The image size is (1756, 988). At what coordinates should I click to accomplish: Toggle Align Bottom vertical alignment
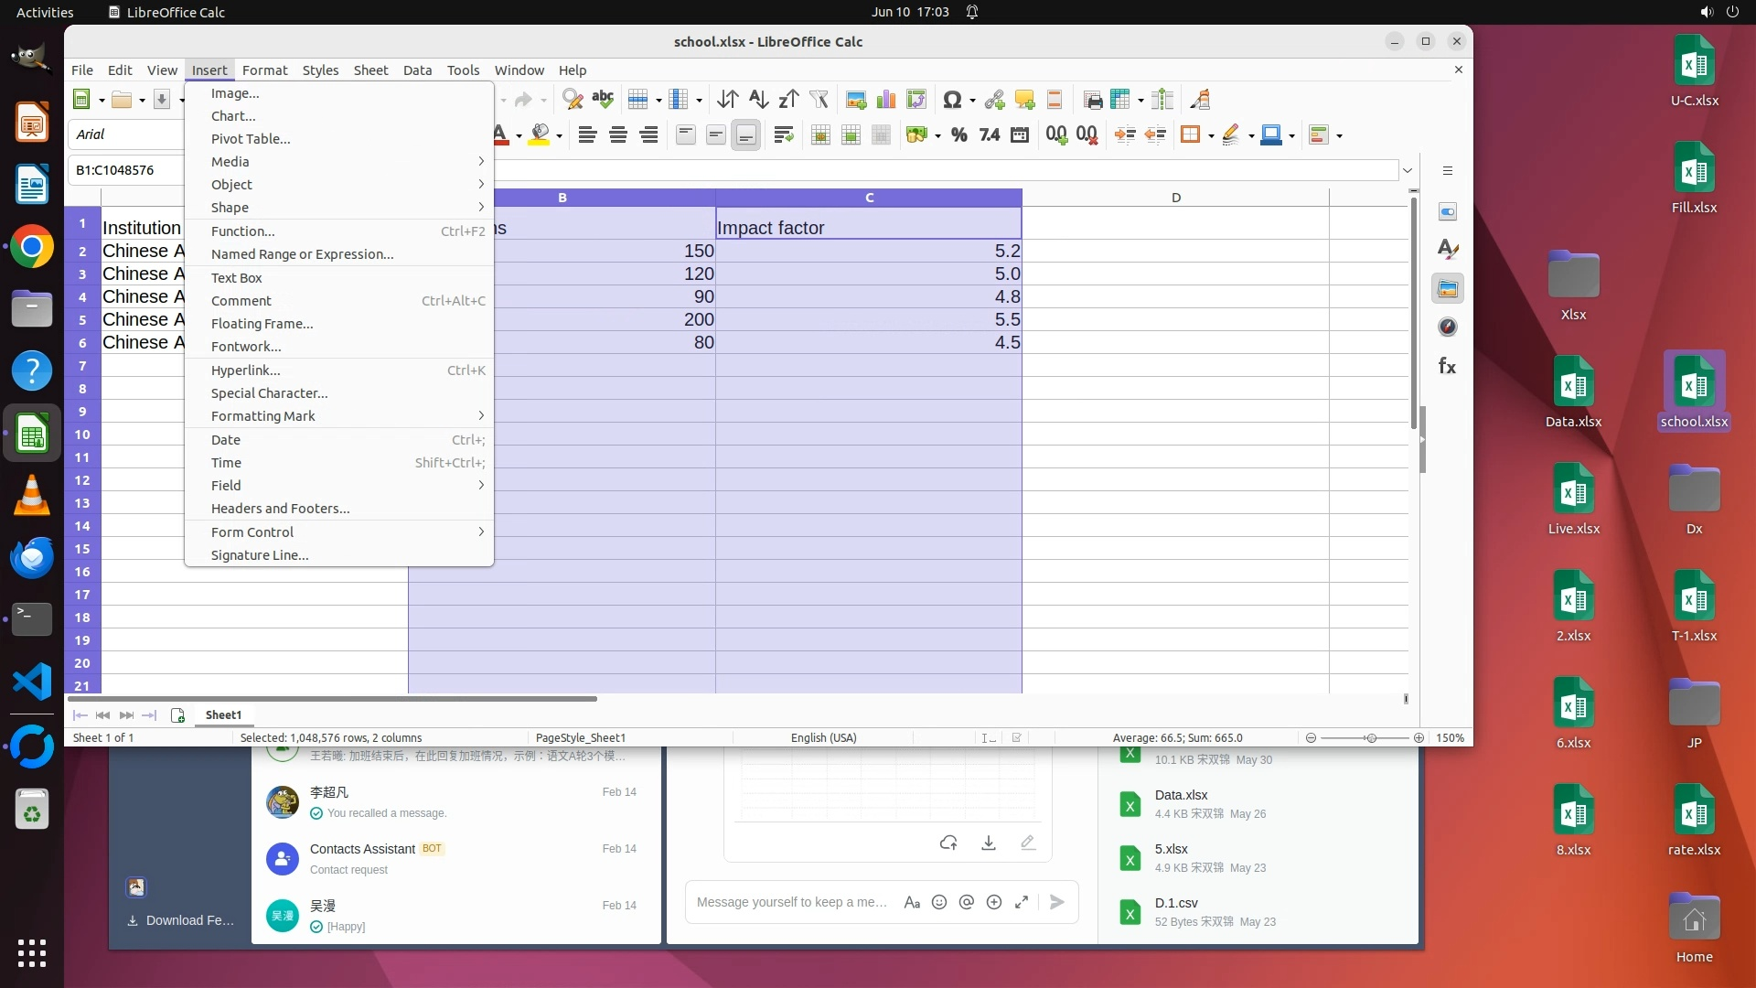pyautogui.click(x=746, y=135)
